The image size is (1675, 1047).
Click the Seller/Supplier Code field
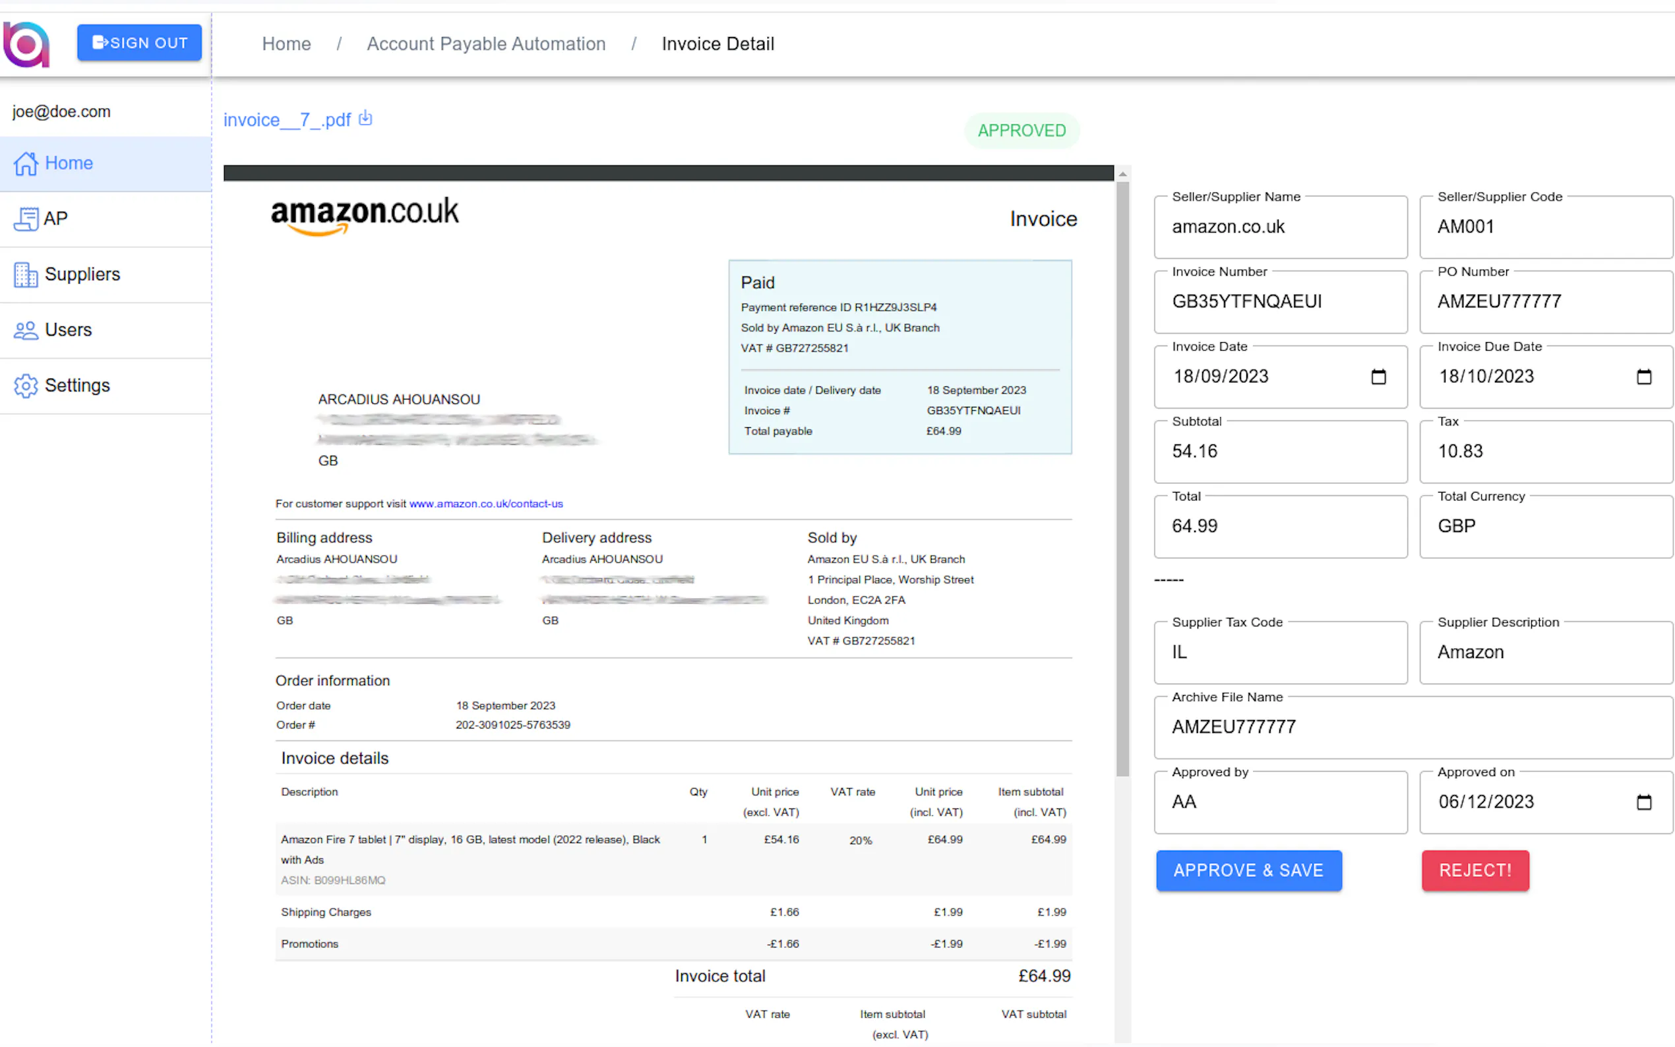tap(1546, 227)
